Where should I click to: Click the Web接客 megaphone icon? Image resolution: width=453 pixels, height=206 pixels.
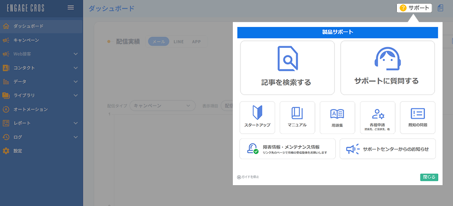[x=6, y=54]
